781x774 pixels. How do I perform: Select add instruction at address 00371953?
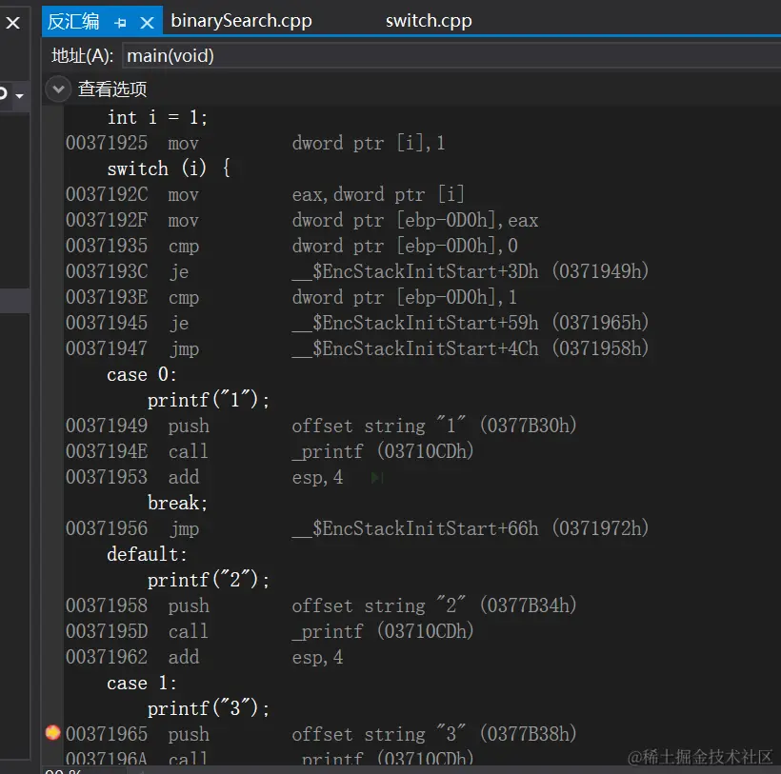click(204, 477)
